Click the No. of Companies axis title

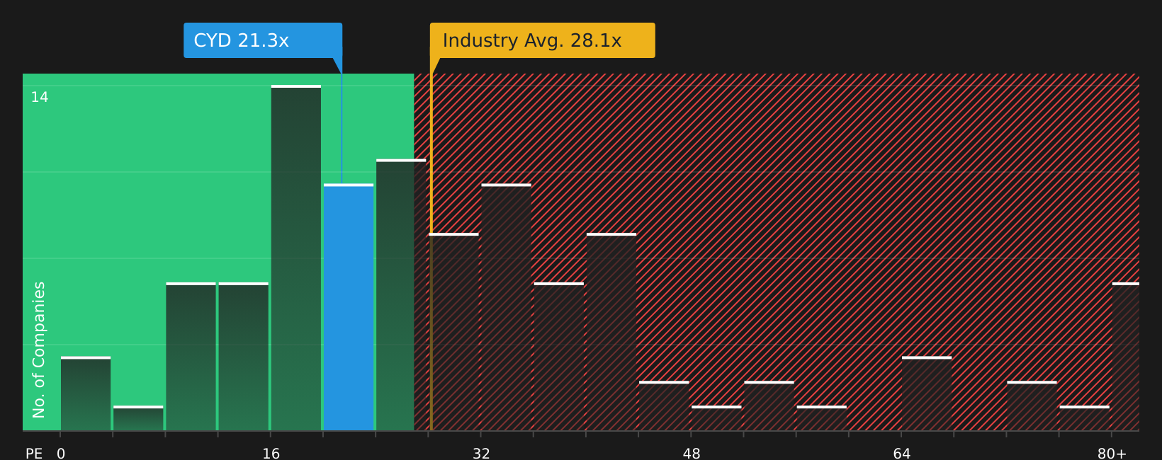pos(39,350)
